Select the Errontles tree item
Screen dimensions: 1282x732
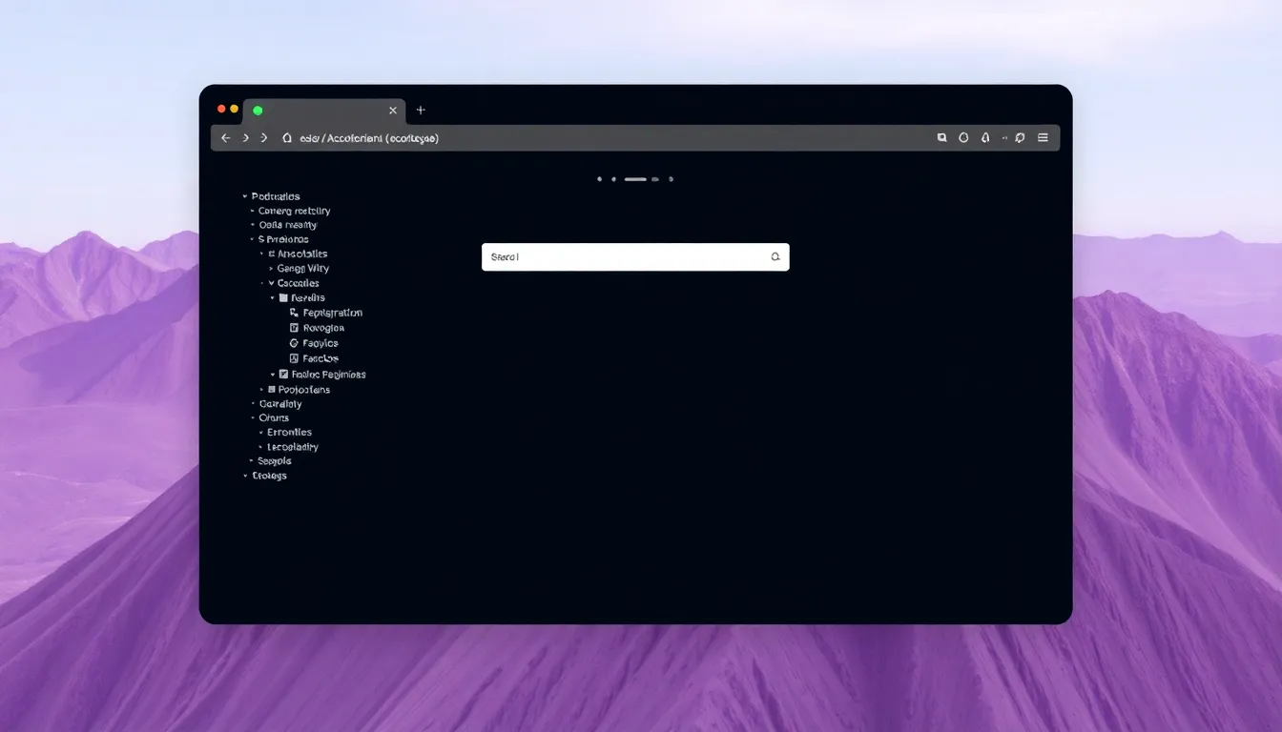(x=289, y=433)
